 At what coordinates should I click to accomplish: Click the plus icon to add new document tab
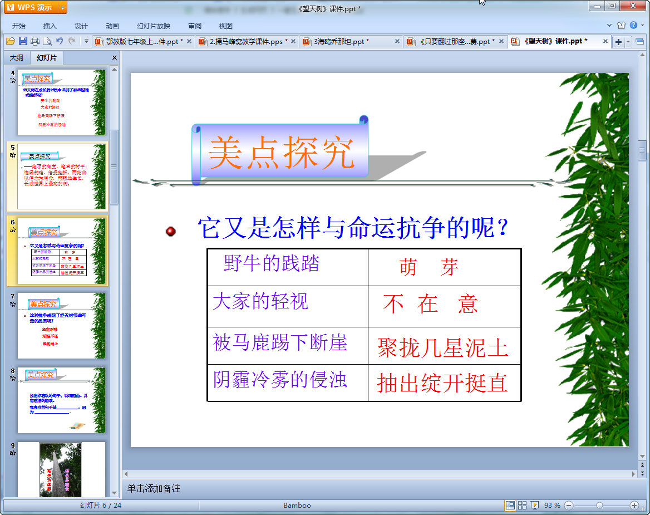[618, 42]
